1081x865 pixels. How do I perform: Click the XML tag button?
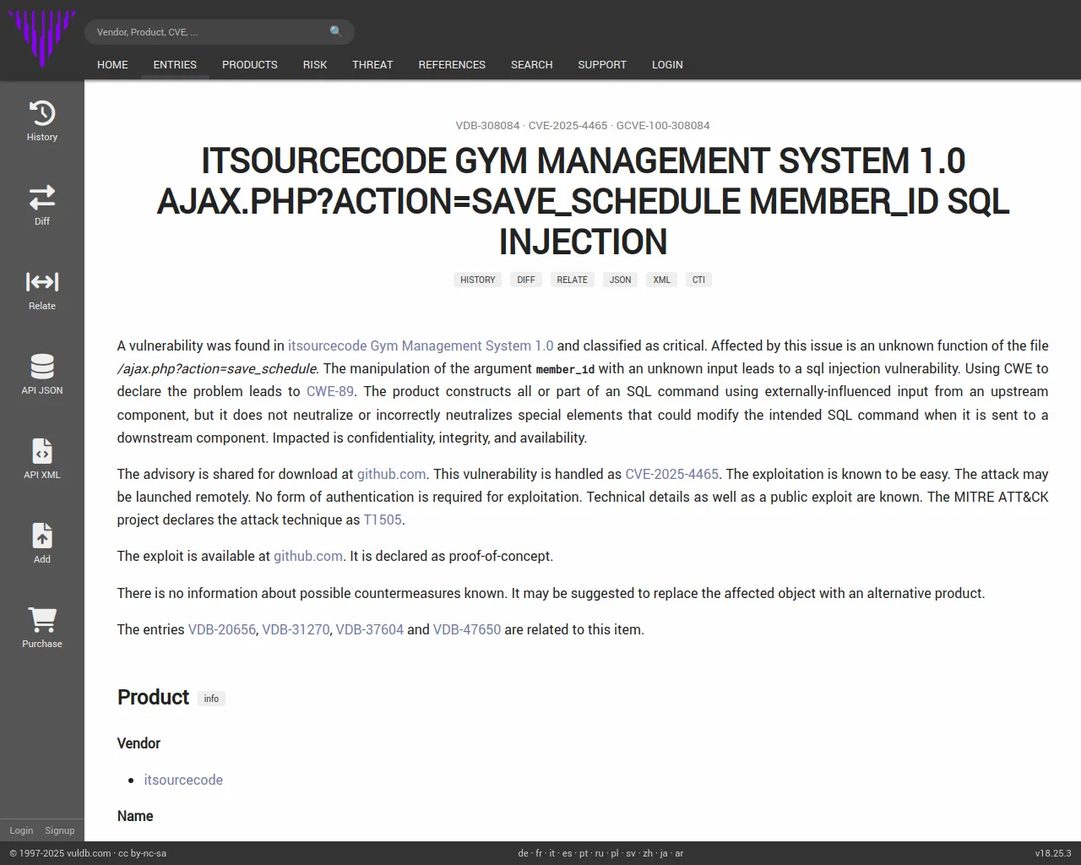[x=662, y=280]
